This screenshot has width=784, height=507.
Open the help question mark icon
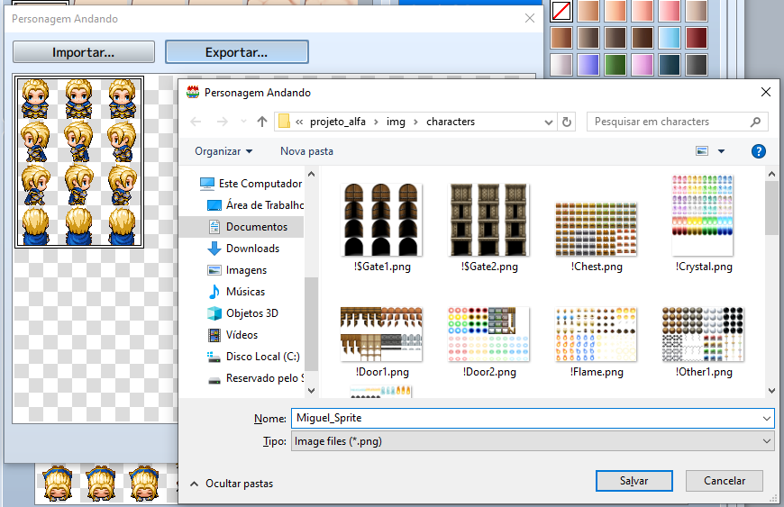coord(759,151)
